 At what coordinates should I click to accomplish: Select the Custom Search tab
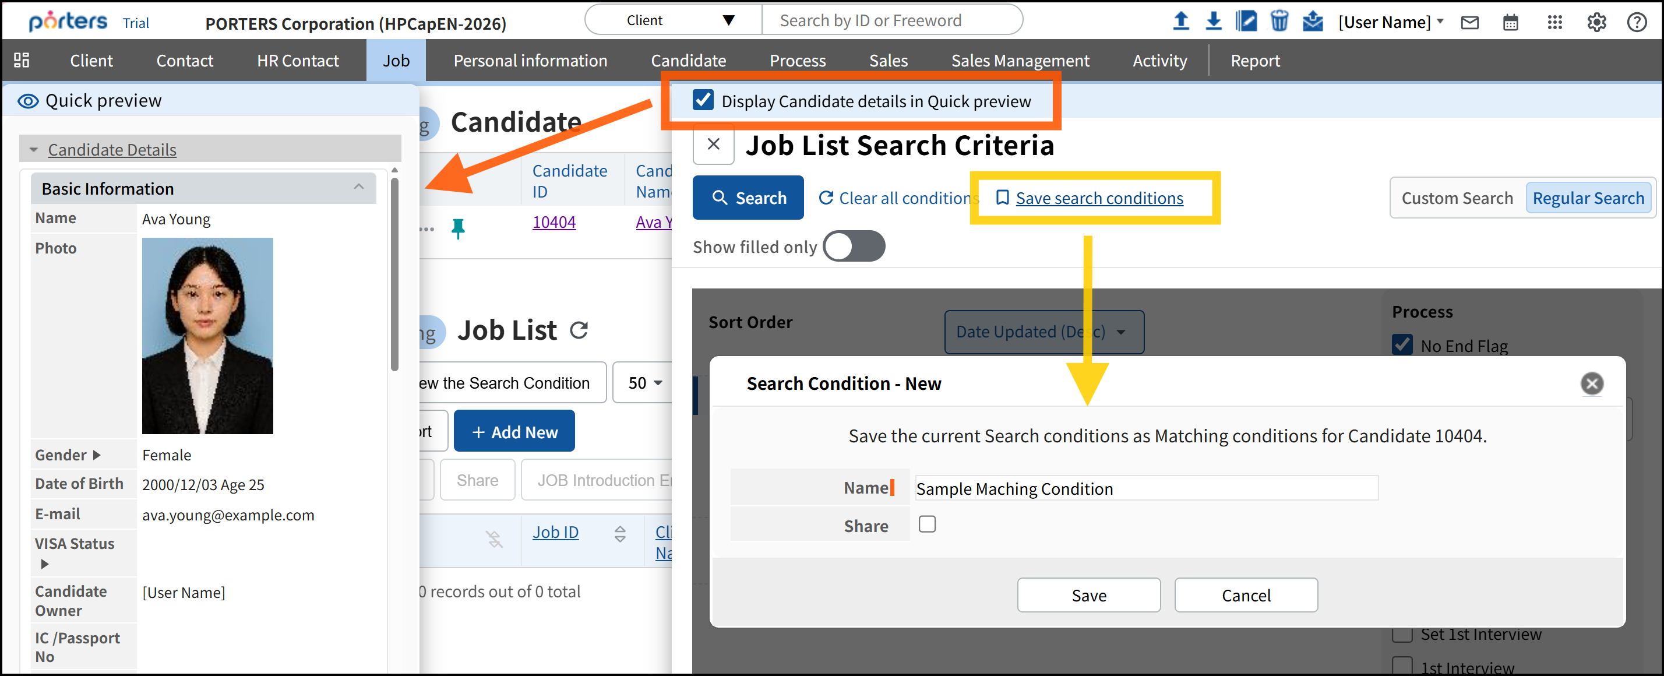(1457, 198)
